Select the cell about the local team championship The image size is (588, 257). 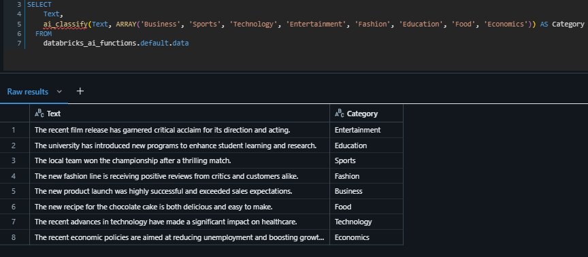pos(180,160)
